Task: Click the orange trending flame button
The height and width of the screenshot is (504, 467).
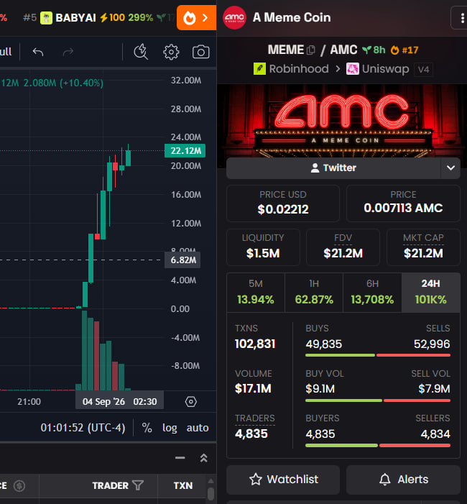Action: click(196, 18)
